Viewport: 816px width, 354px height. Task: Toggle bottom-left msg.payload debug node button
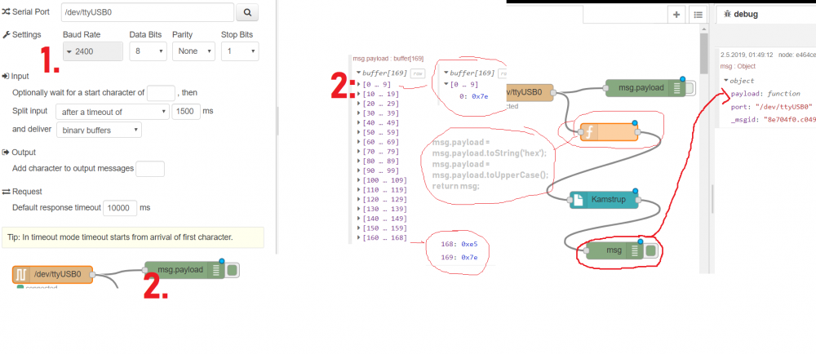click(x=233, y=270)
